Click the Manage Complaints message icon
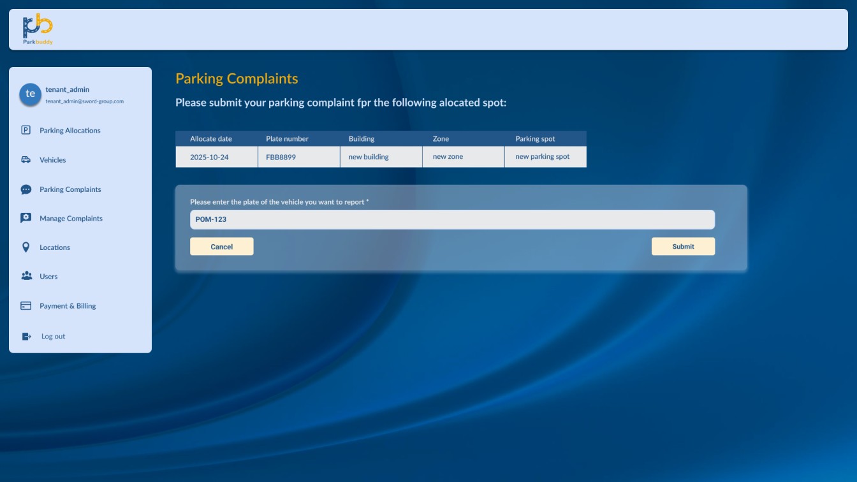857x482 pixels. tap(26, 218)
